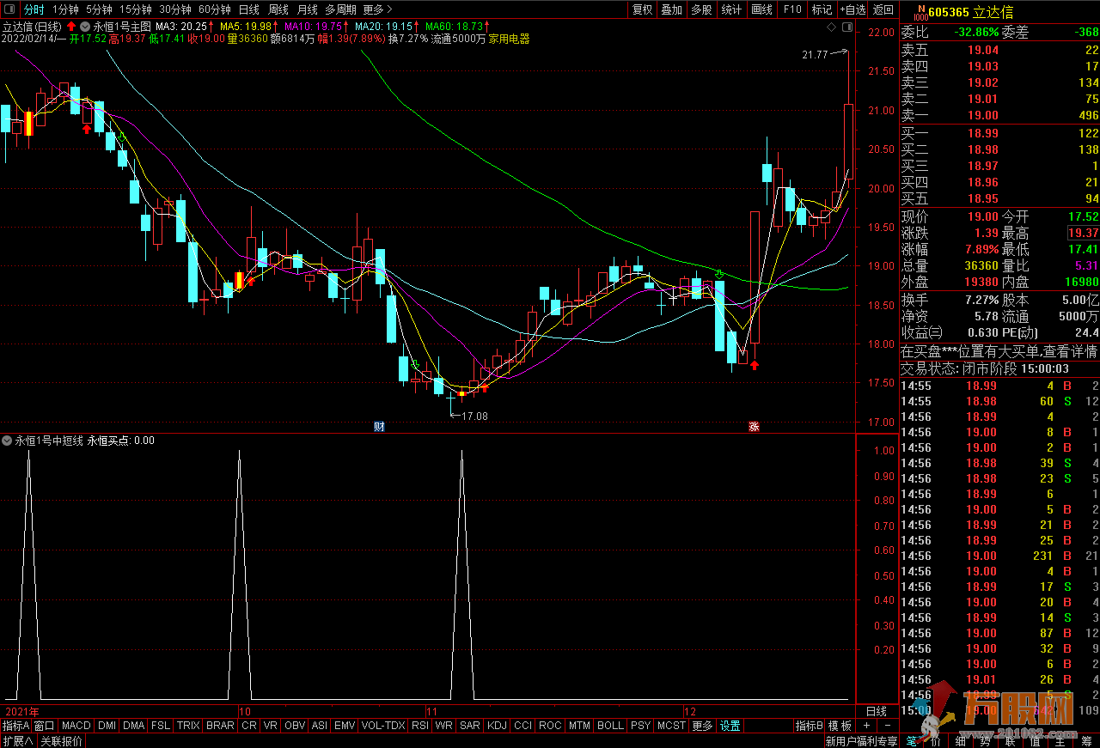Click the 返回 back button
This screenshot has width=1100, height=748.
(x=883, y=9)
